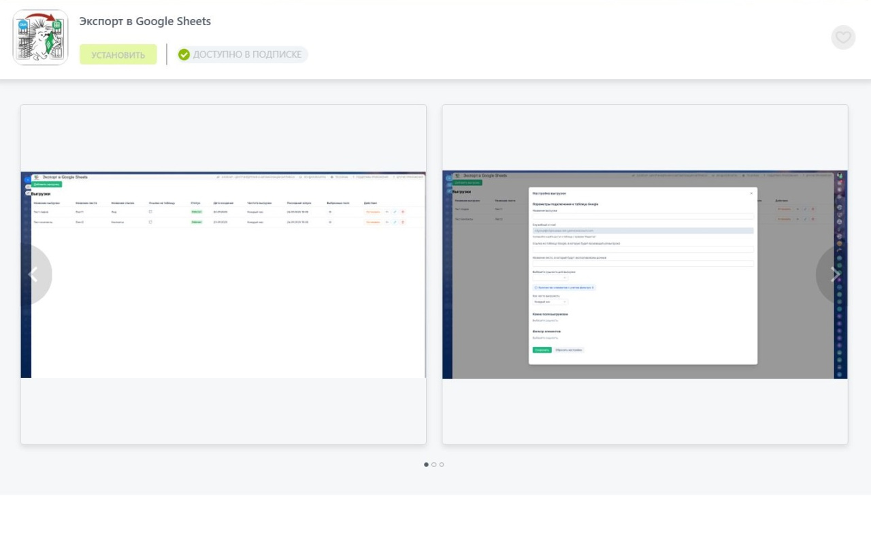Screen dimensions: 871x533
Task: Show the previous screenshot with the left arrow
Action: click(33, 274)
